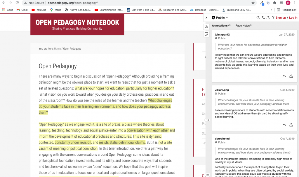Click highlight 'constantly under revision'
Screen dimensions: 299x177
tap(73, 142)
